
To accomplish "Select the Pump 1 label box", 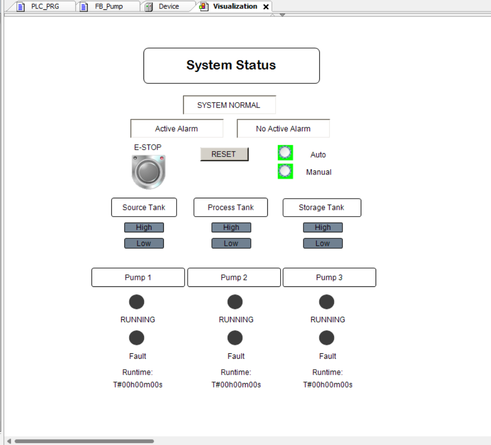I will click(138, 277).
